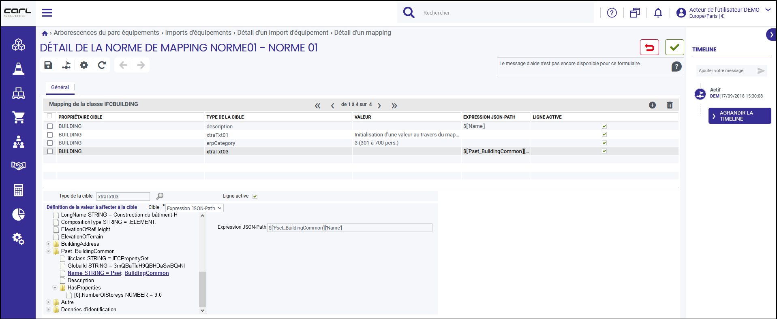Image resolution: width=777 pixels, height=319 pixels.
Task: Toggle the Ligne active checkbox in form
Action: click(x=255, y=196)
